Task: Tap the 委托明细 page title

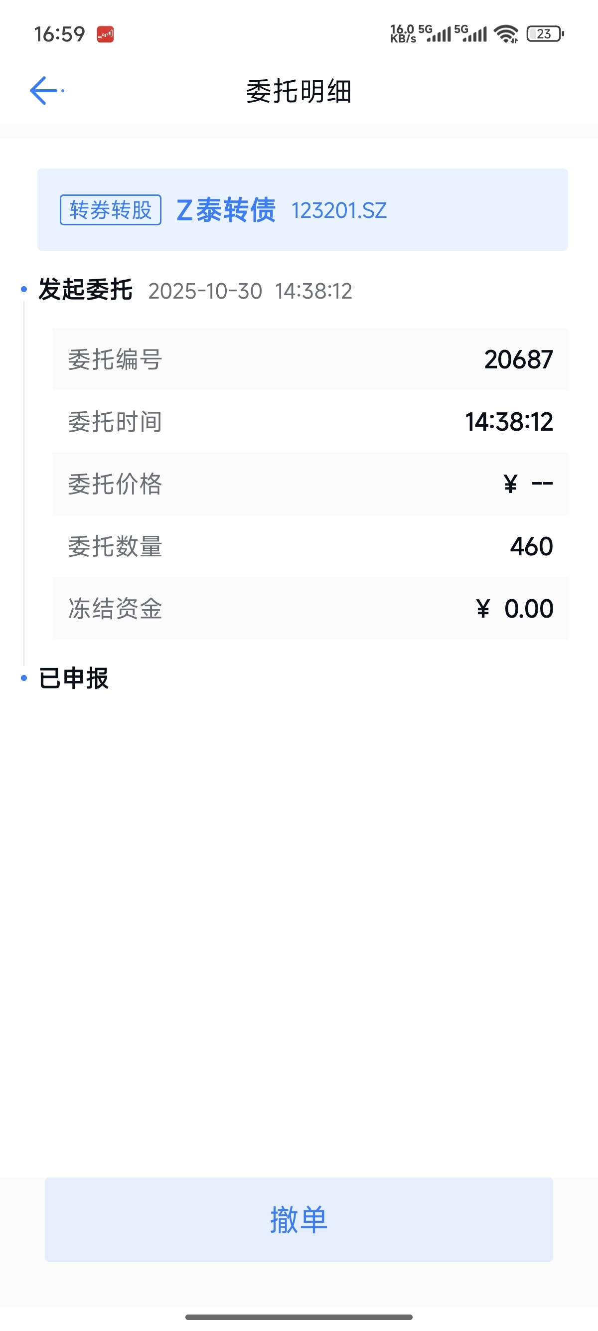Action: pos(299,91)
